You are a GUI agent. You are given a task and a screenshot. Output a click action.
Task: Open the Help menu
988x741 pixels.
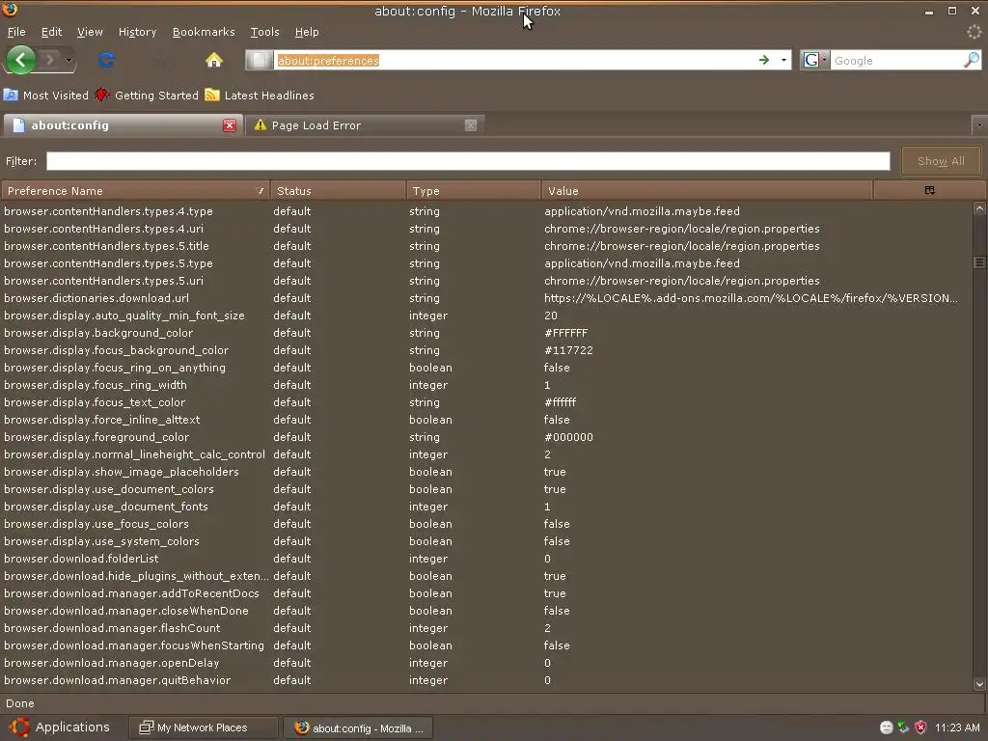307,32
